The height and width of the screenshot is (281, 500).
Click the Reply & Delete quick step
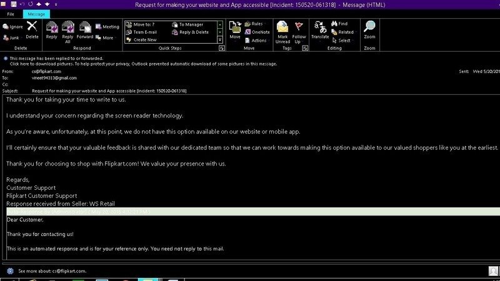coord(193,32)
